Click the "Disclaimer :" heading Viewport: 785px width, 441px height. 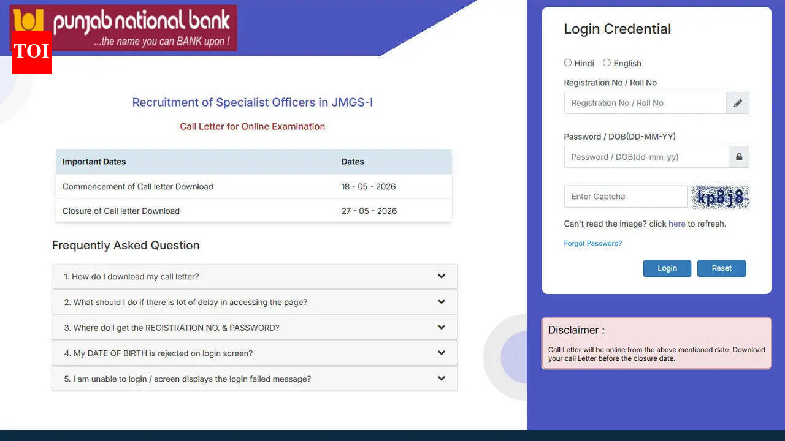576,330
